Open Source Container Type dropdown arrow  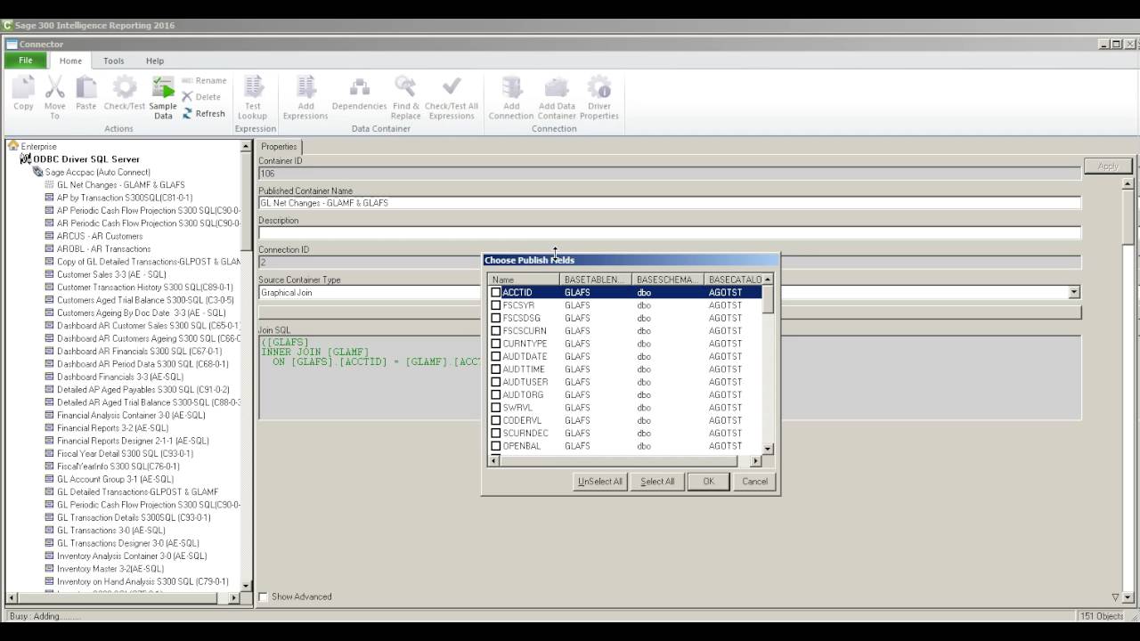1074,292
